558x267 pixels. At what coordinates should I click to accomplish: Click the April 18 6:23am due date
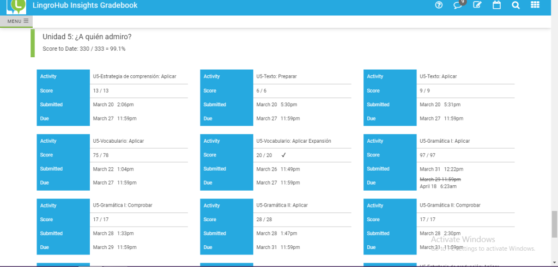[x=438, y=186]
